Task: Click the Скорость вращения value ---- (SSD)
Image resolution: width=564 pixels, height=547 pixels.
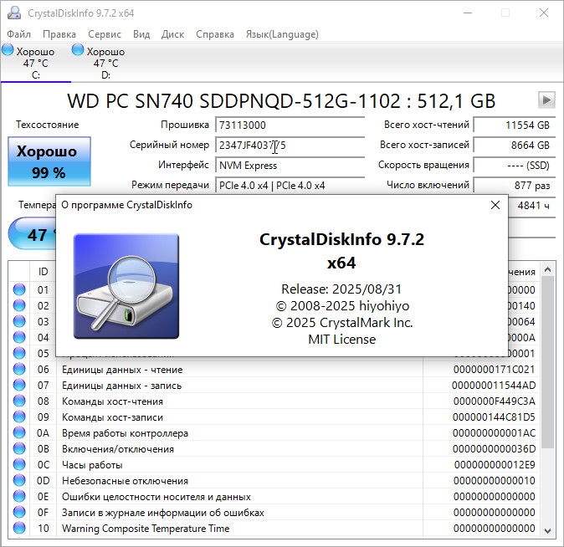Action: (x=515, y=166)
